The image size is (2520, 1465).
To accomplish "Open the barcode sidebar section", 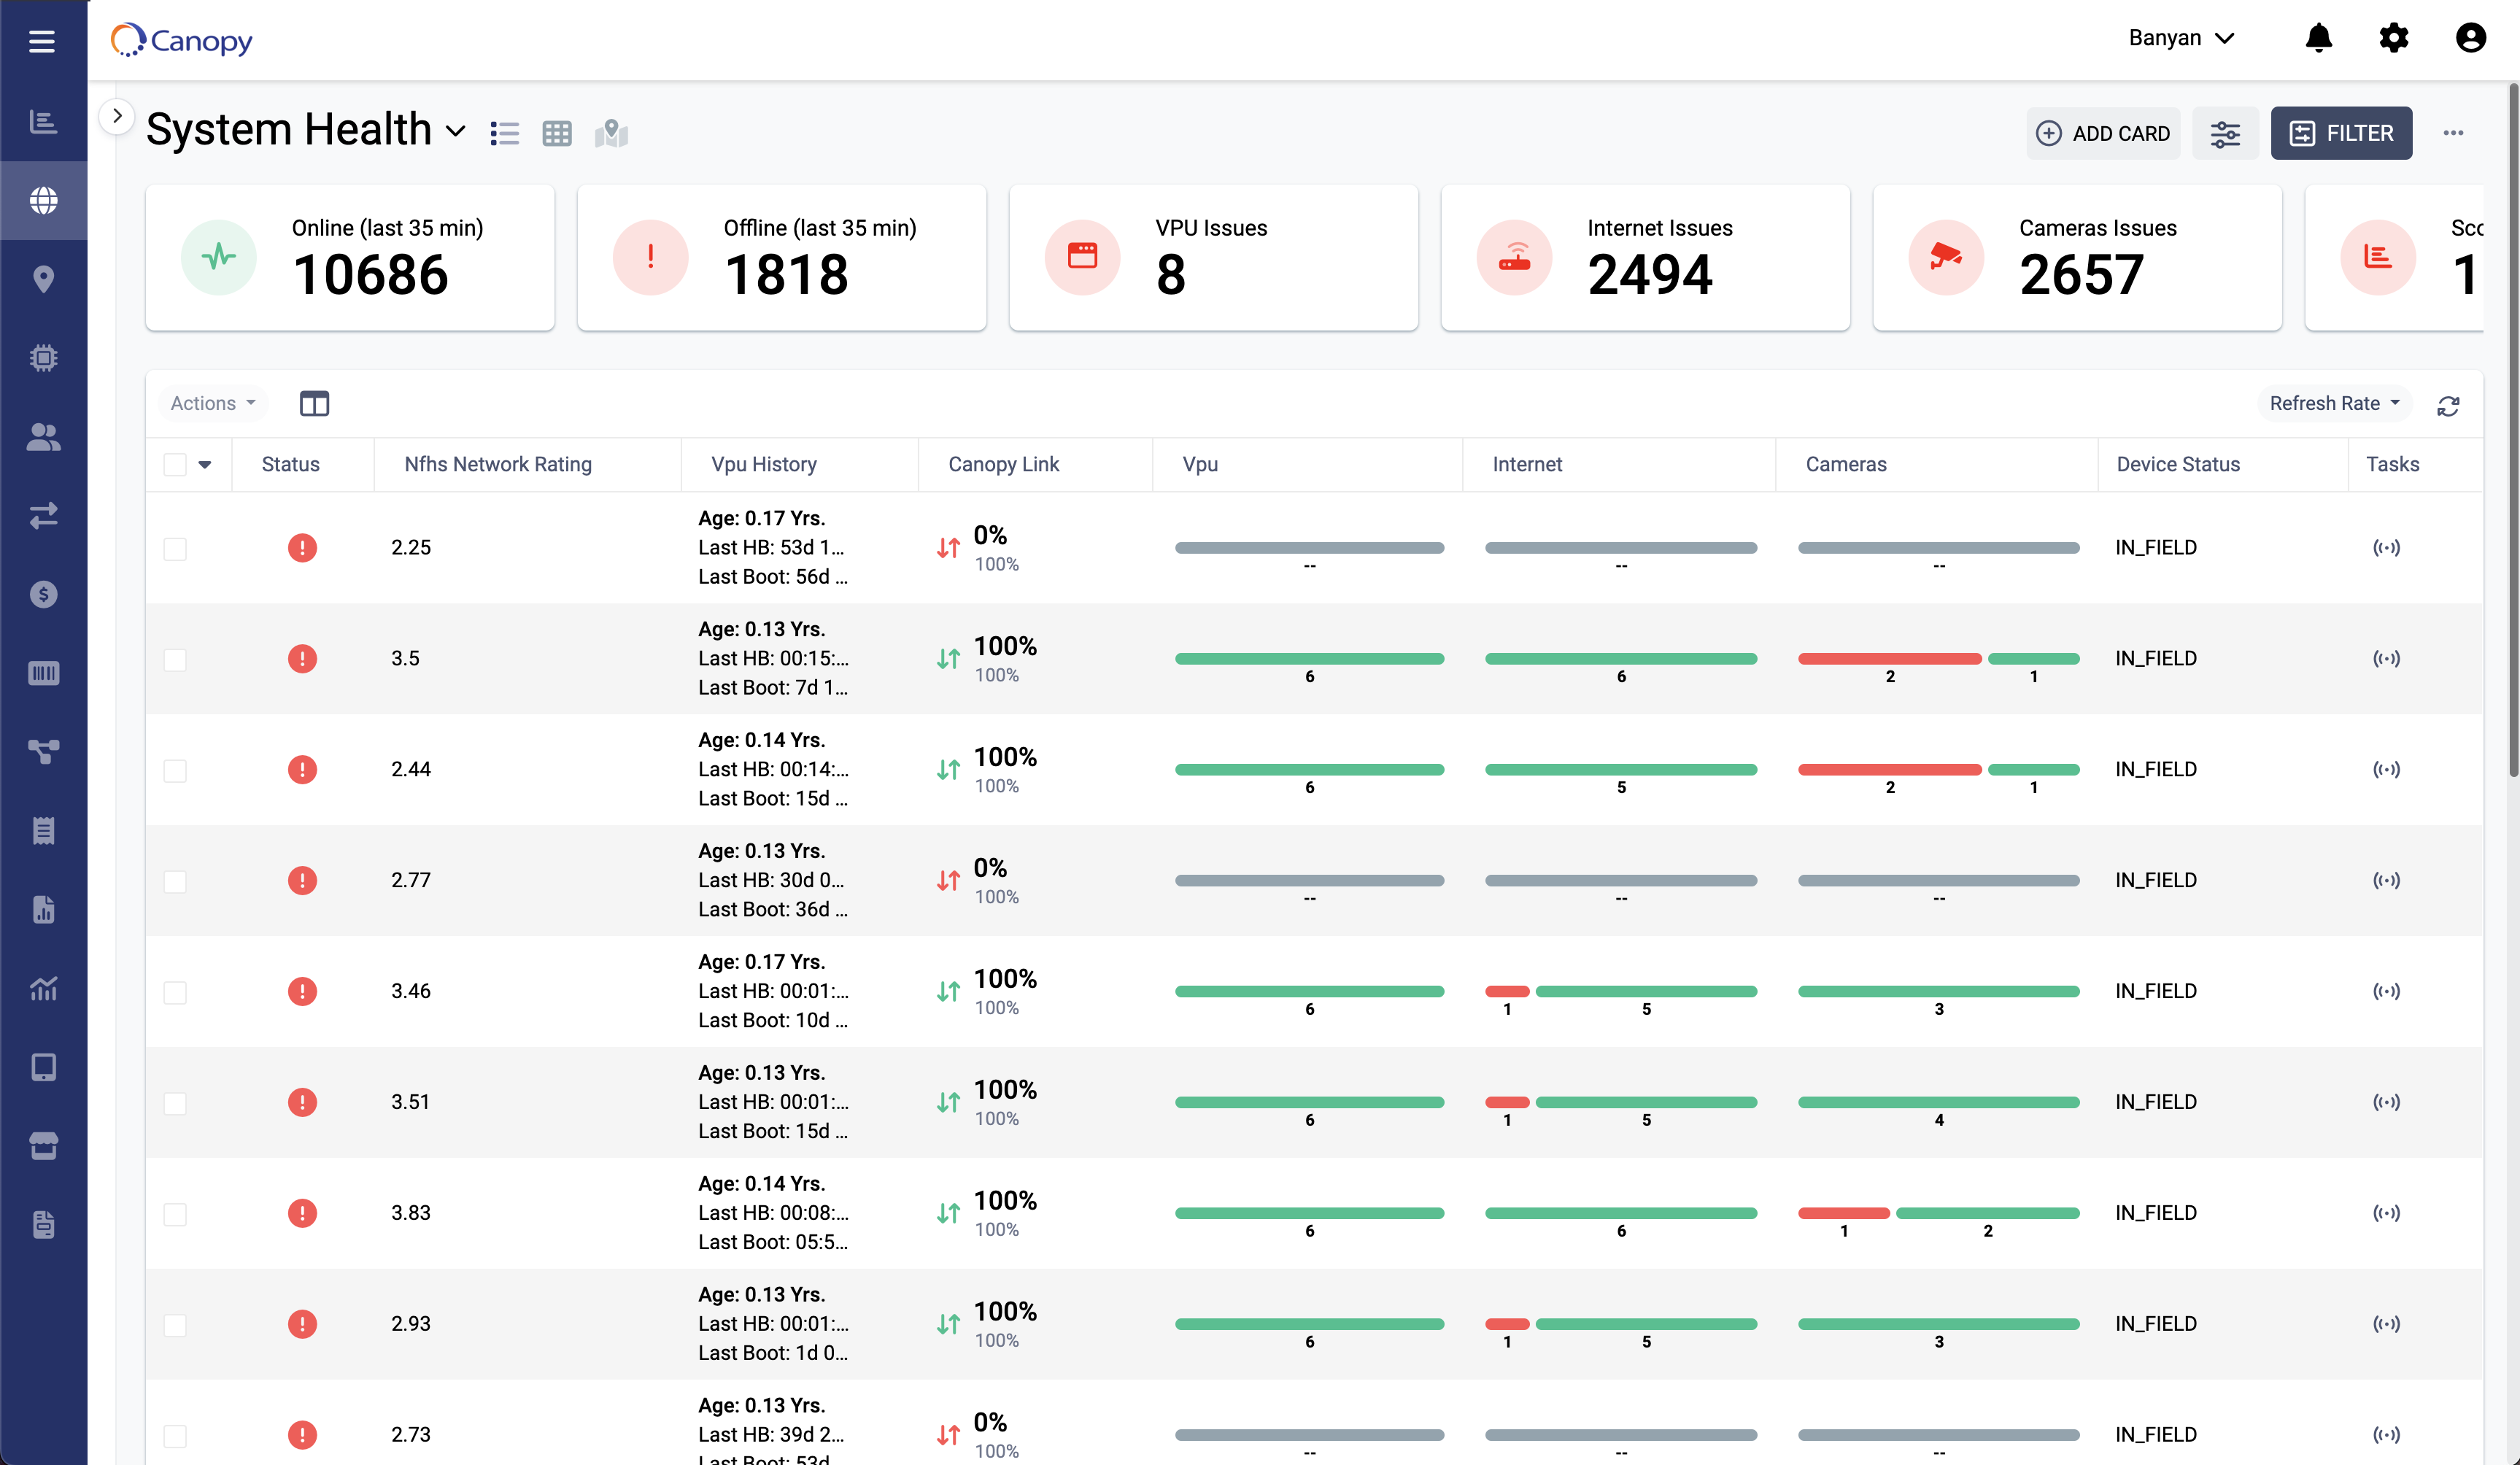I will point(43,672).
